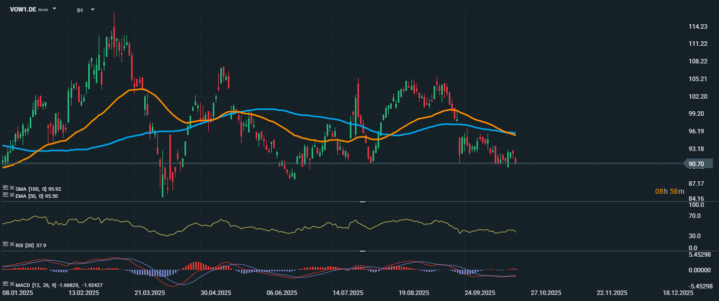719x301 pixels.
Task: Remove the RSI indicator with X icon
Action: (x=12, y=244)
